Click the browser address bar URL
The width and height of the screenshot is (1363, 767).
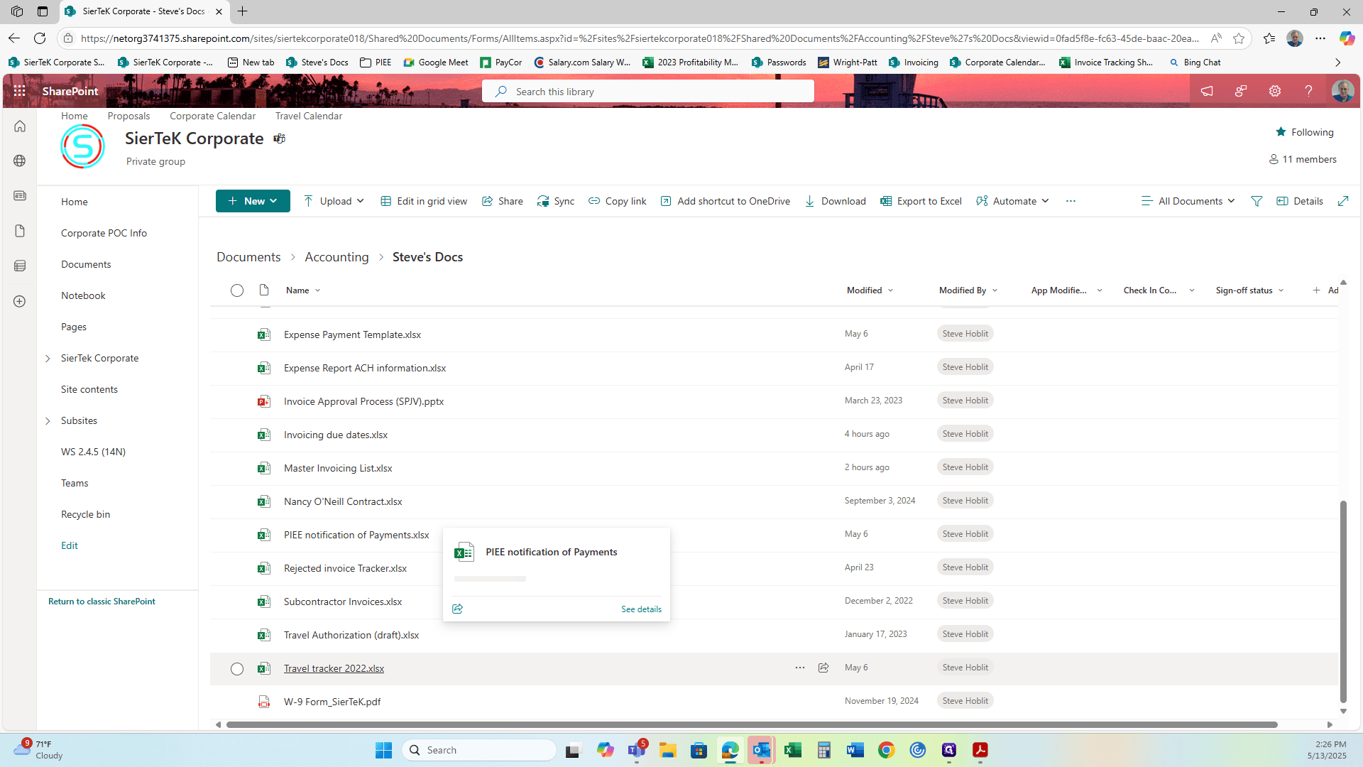click(x=639, y=38)
